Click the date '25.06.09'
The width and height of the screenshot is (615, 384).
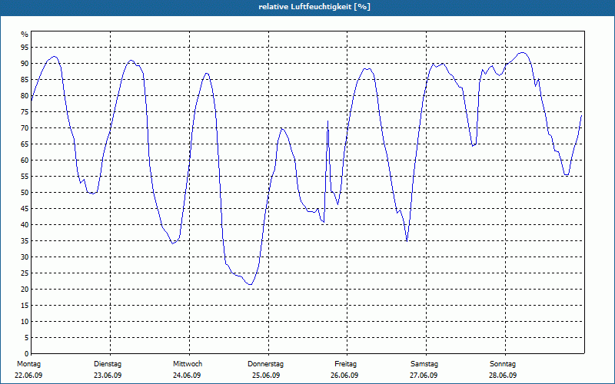pyautogui.click(x=266, y=376)
